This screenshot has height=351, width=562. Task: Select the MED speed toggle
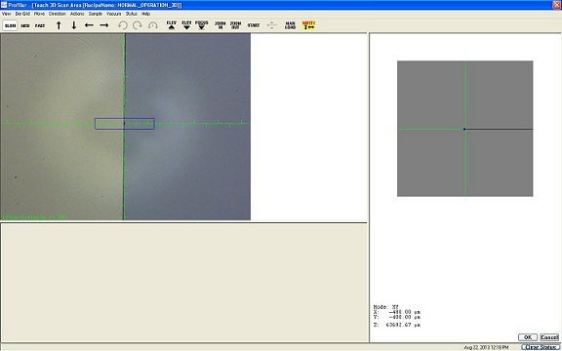click(x=25, y=25)
